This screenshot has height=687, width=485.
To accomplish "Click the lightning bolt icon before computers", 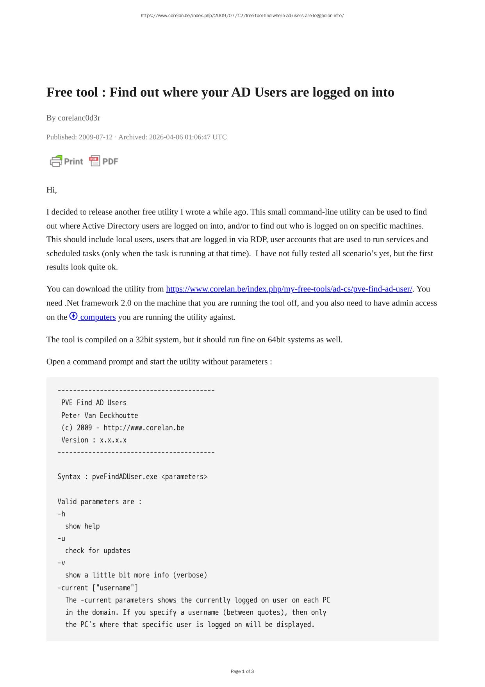I will pyautogui.click(x=73, y=316).
